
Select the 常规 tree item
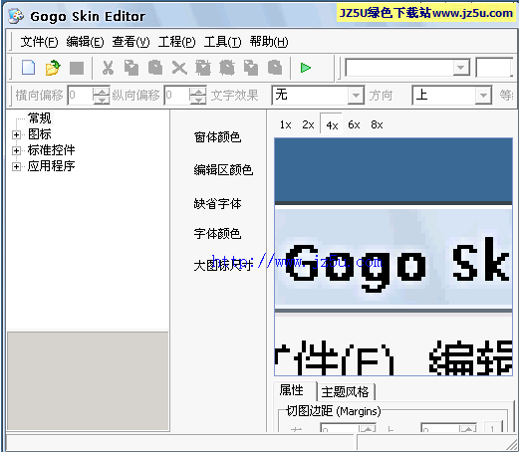click(39, 118)
